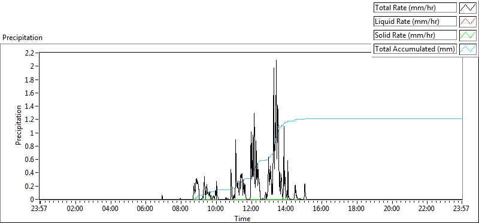This screenshot has height=223, width=479.
Task: Click the Solid Rate green line icon
Action: [x=468, y=35]
